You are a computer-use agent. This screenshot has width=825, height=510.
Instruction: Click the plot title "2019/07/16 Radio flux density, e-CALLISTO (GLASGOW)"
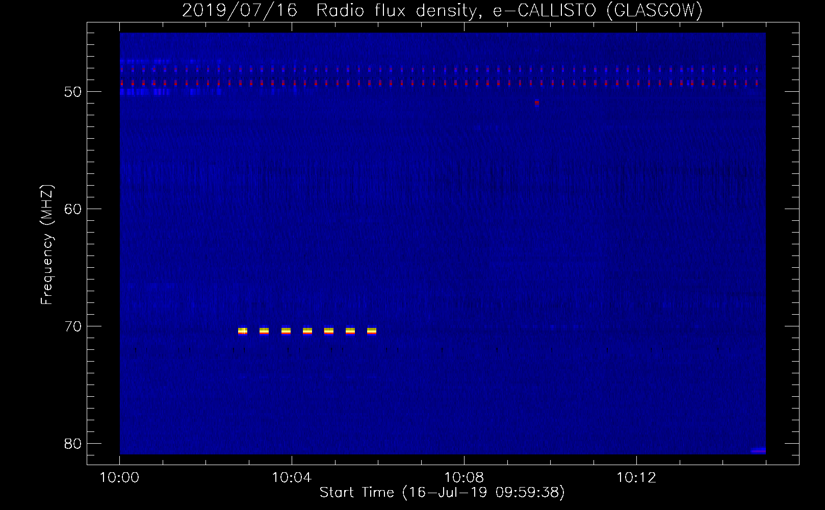442,10
